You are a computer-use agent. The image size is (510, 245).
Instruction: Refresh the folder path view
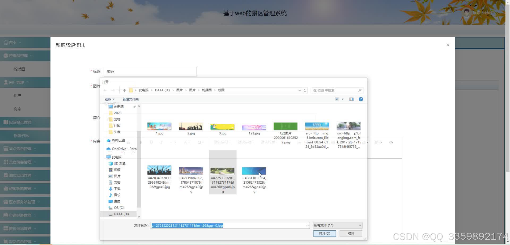point(305,90)
